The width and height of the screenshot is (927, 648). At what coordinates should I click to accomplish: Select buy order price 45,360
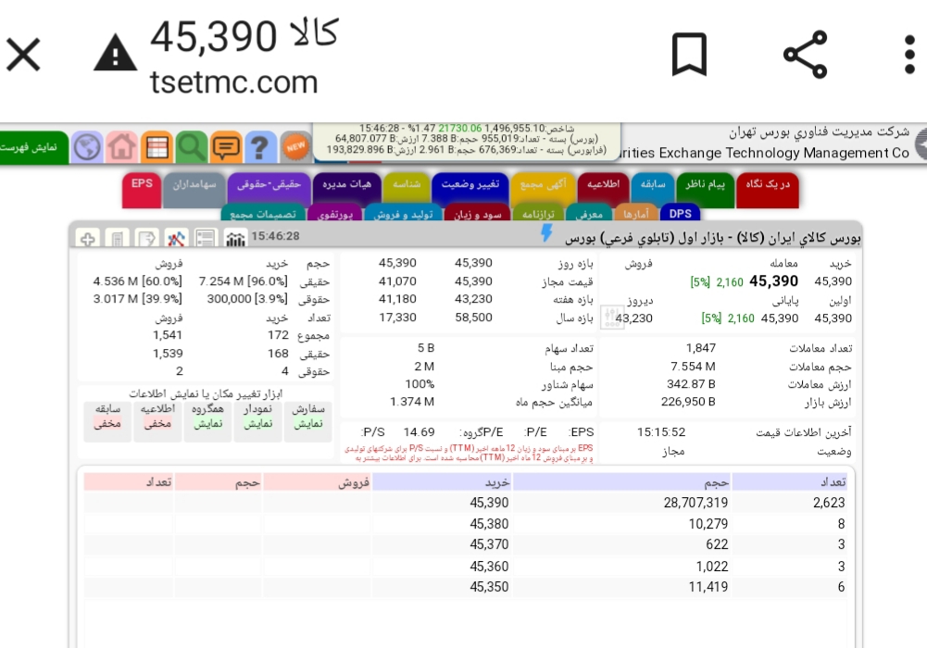(x=489, y=567)
